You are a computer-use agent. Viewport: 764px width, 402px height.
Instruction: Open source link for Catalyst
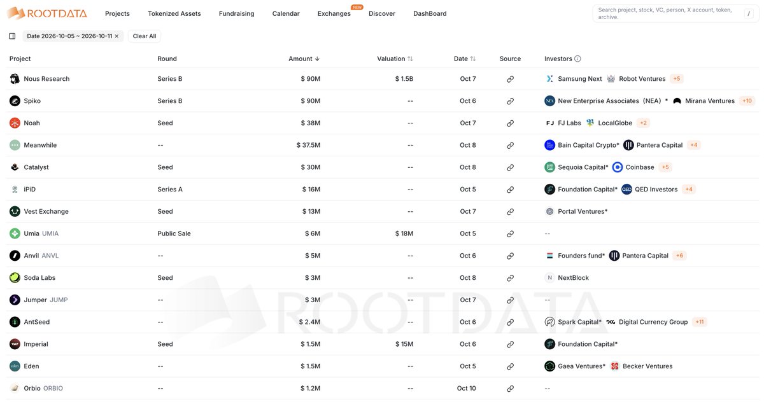click(x=510, y=167)
